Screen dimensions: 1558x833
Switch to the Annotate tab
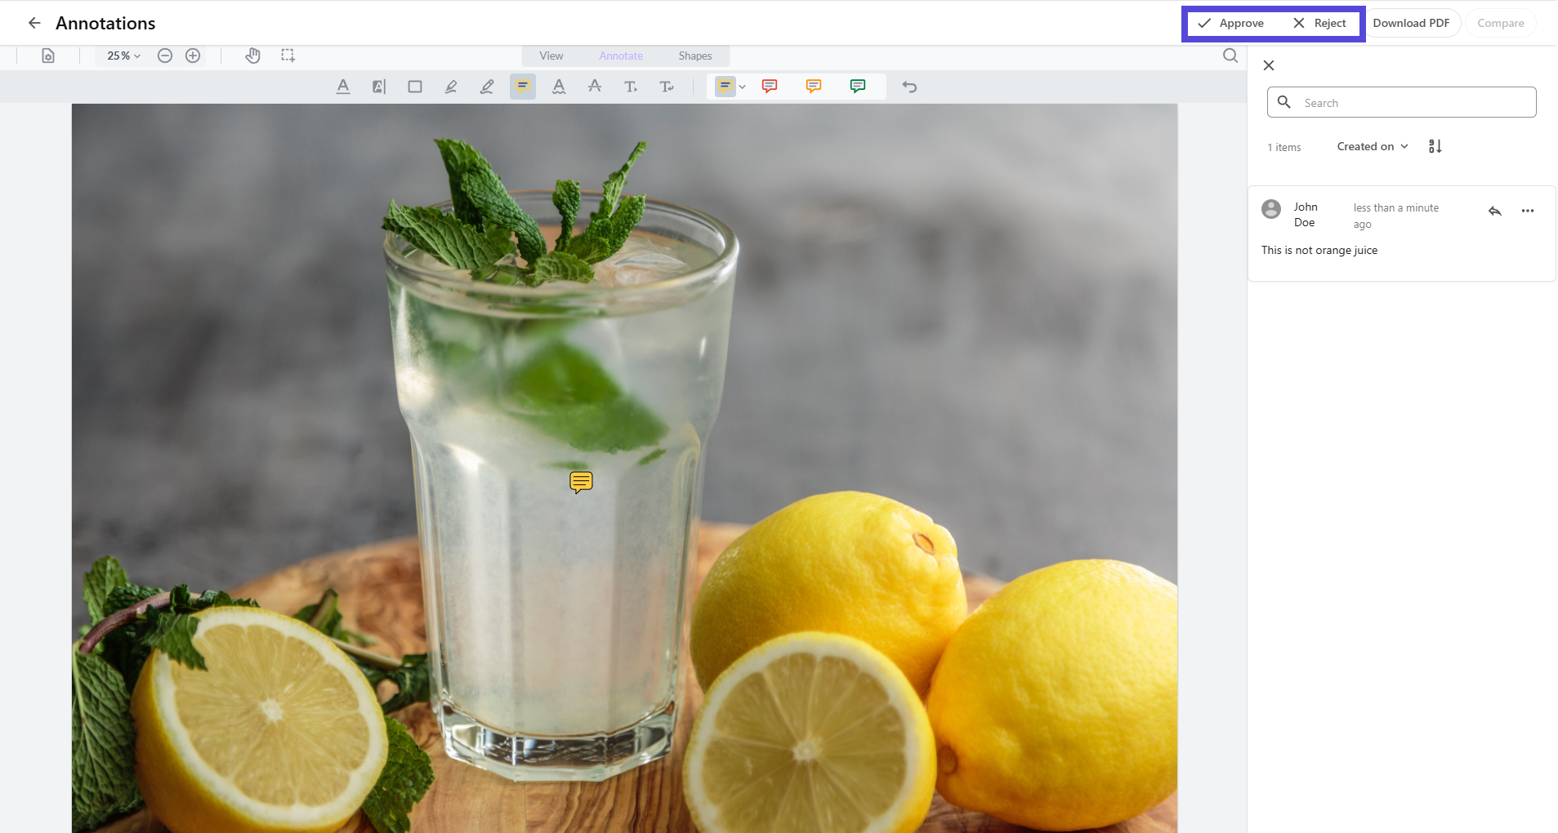pos(621,56)
